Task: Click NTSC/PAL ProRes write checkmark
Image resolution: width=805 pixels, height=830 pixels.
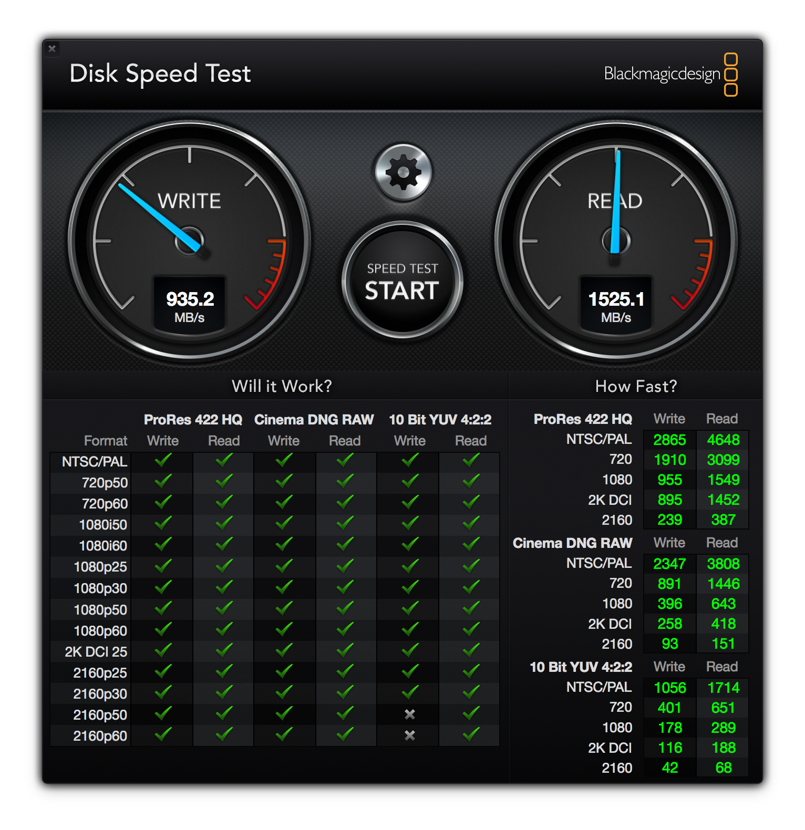Action: [163, 461]
